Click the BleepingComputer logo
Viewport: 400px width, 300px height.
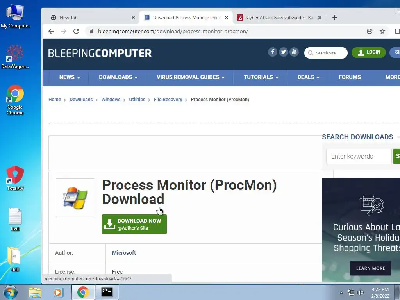[x=100, y=53]
